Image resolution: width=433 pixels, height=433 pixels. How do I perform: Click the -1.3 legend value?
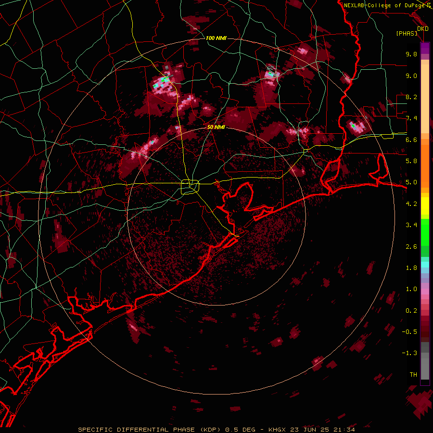pyautogui.click(x=409, y=353)
